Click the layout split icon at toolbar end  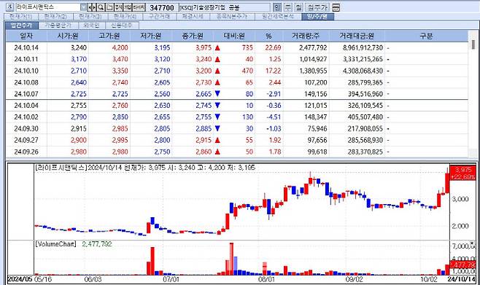click(x=336, y=7)
